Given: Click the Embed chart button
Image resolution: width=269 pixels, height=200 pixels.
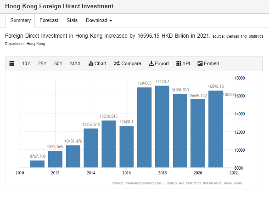Looking at the screenshot, I should 208,63.
